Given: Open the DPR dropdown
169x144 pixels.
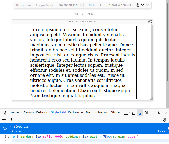Looking at the screenshot, I should [x=95, y=5].
